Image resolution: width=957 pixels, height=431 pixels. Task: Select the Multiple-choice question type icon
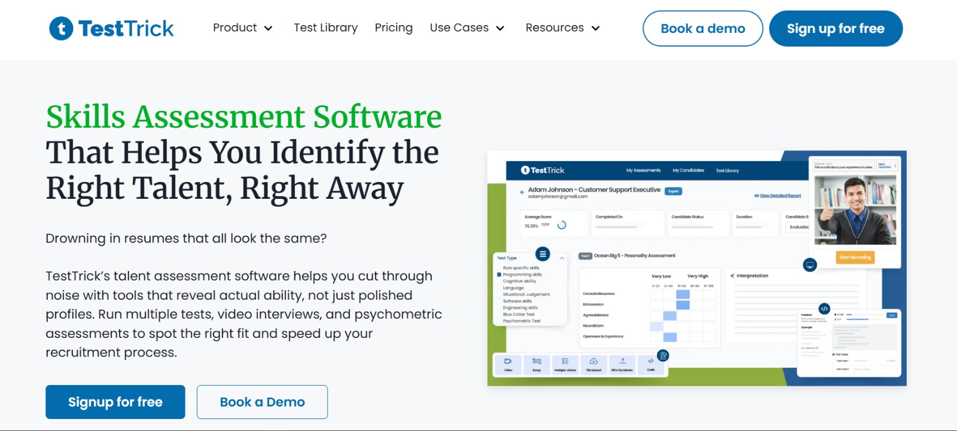point(565,365)
